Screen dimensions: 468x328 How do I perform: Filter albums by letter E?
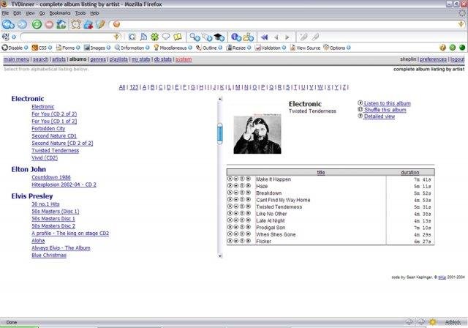[177, 87]
